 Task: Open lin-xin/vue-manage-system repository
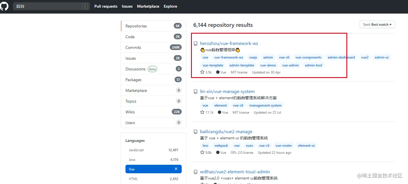click(x=227, y=92)
